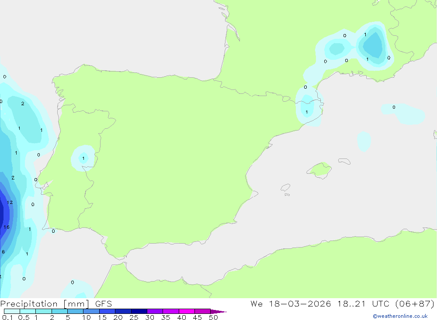Pick the legend swatch between 0.5 and 1
Image resolution: width=437 pixels, height=320 pixels.
pyautogui.click(x=28, y=311)
